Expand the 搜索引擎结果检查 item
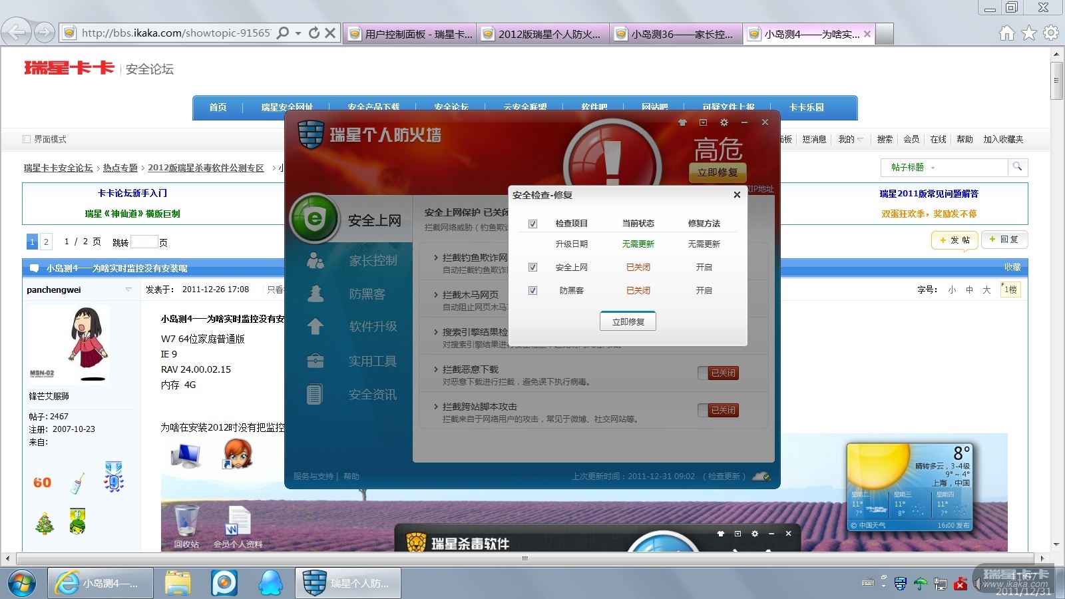Screen dimensions: 1065x599 click(436, 332)
